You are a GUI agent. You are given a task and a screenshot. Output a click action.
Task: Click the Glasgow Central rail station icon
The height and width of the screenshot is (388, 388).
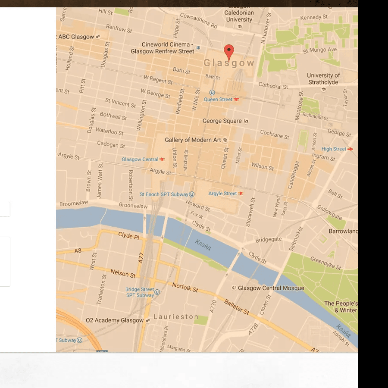[x=162, y=159]
